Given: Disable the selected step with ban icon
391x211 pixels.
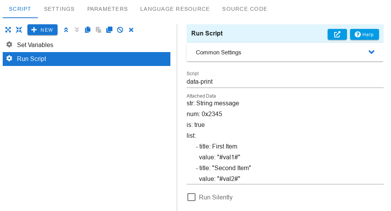Looking at the screenshot, I should tap(120, 30).
